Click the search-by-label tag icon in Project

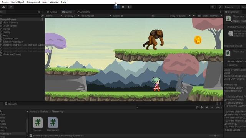tap(207, 107)
